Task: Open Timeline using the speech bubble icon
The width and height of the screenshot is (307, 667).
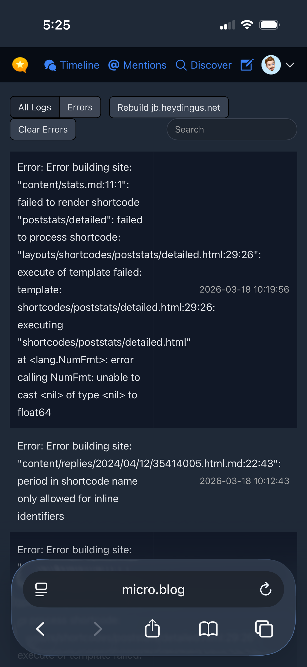Action: pyautogui.click(x=50, y=65)
